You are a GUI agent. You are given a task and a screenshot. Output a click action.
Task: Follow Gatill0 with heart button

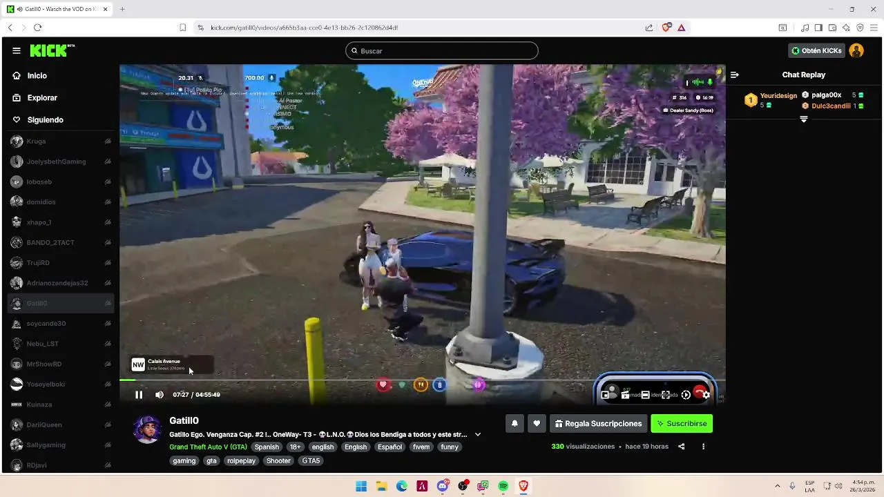pos(537,424)
